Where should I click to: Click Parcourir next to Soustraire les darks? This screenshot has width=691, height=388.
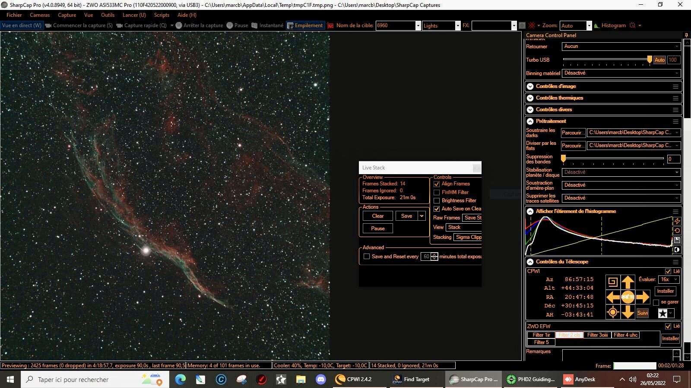pyautogui.click(x=573, y=133)
